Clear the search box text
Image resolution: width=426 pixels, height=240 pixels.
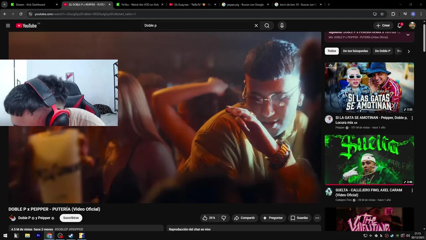click(256, 26)
